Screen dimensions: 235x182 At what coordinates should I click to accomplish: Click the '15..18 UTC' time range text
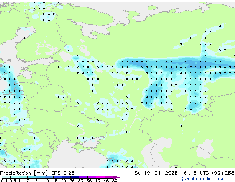(195, 173)
